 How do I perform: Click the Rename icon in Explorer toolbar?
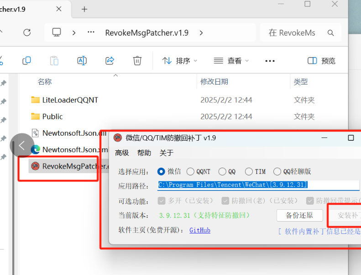tap(82, 61)
